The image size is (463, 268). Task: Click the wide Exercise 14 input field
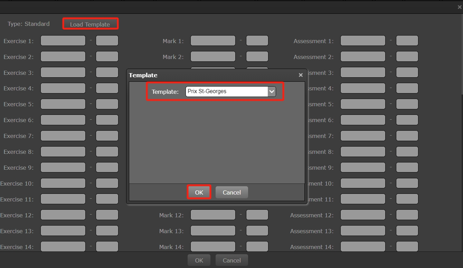(x=63, y=247)
